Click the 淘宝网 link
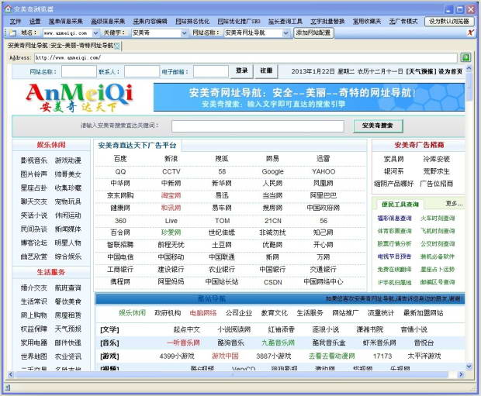 click(171, 196)
